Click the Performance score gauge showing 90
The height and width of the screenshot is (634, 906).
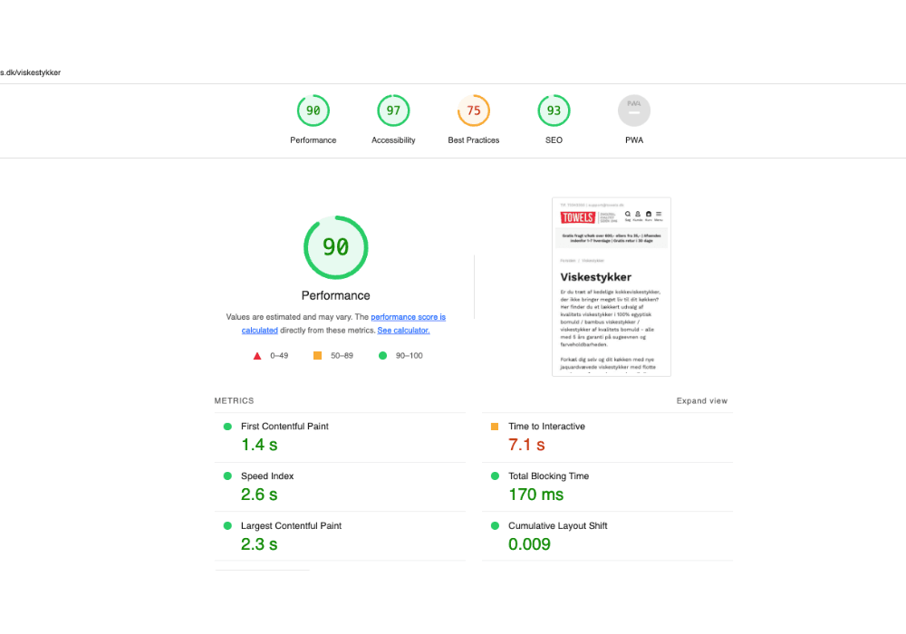coord(313,111)
